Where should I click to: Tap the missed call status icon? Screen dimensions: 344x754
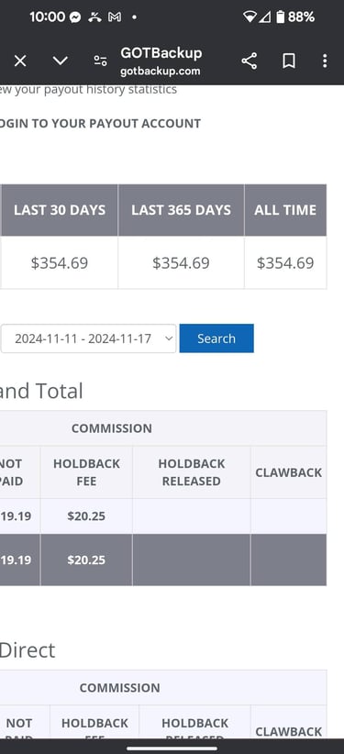[x=94, y=17]
